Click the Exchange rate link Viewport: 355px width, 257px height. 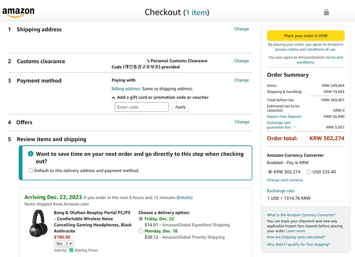[281, 191]
